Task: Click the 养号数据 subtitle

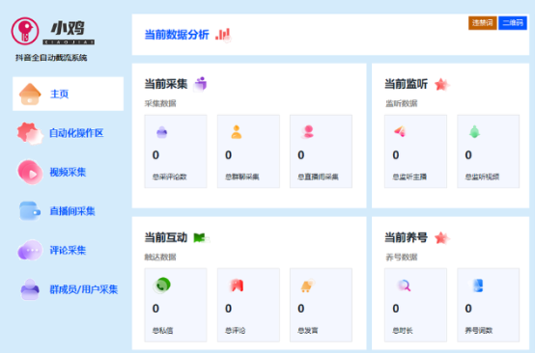Action: click(402, 258)
